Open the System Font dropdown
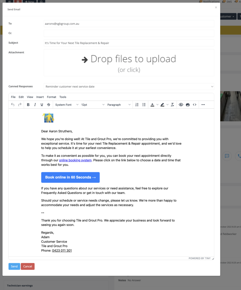Image resolution: width=241 pixels, height=290 pixels. click(x=67, y=105)
